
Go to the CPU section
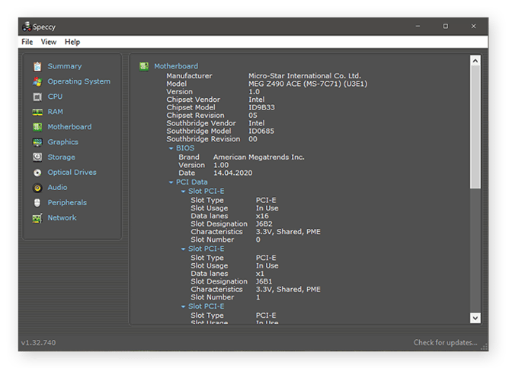(x=55, y=97)
